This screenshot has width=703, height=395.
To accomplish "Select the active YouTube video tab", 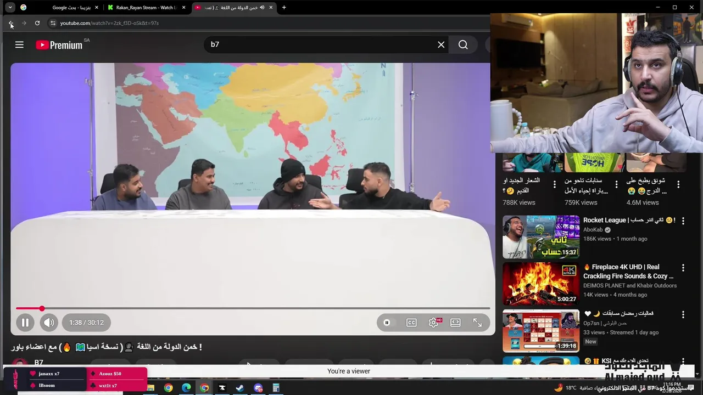I will click(x=233, y=8).
